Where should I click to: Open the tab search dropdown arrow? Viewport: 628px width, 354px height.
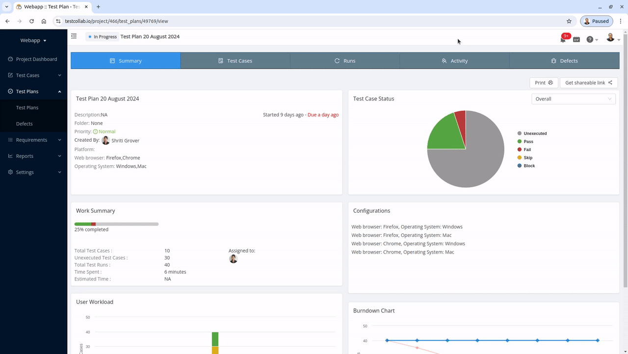[6, 7]
